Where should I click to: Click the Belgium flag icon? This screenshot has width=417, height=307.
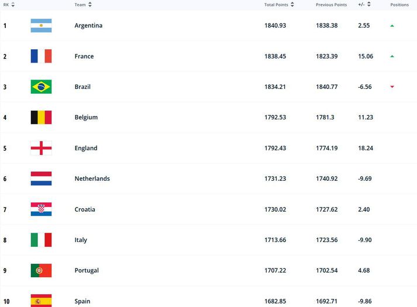tap(41, 117)
